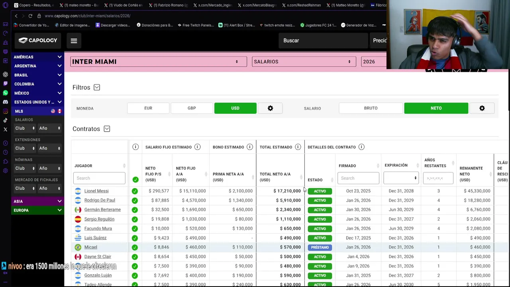510x287 pixels.
Task: Open the 2026 year dropdown
Action: tap(374, 62)
